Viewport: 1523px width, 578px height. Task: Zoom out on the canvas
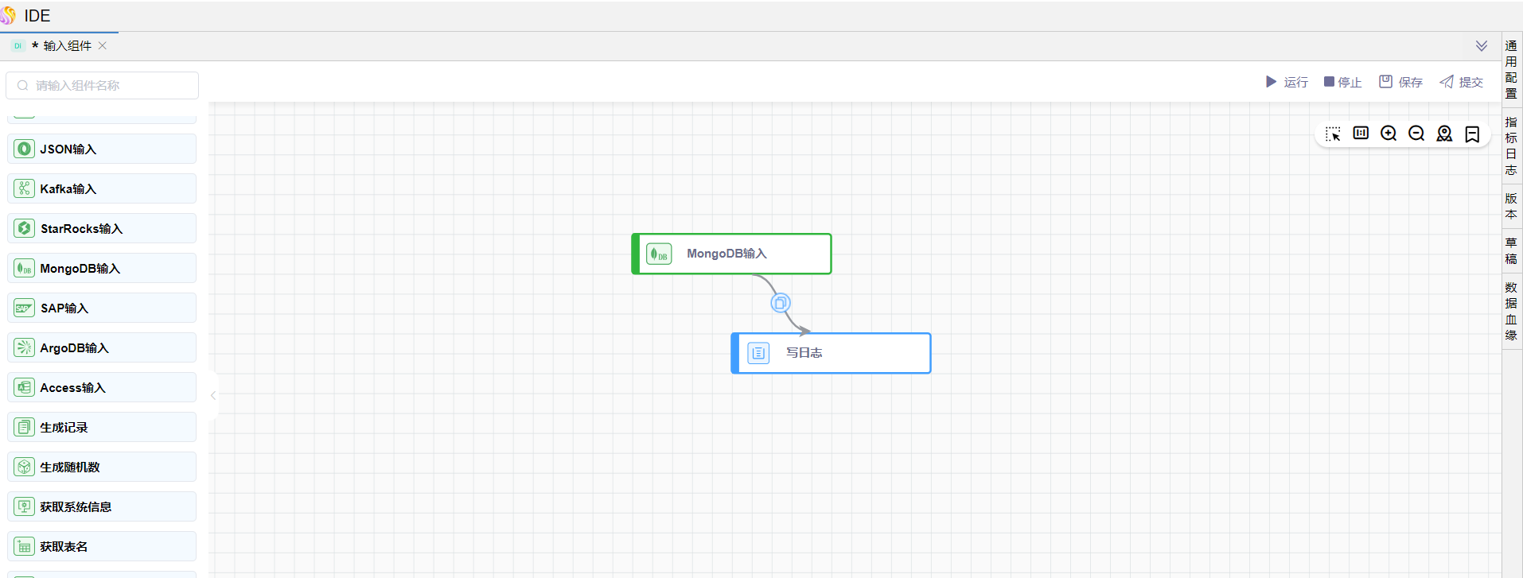1416,134
